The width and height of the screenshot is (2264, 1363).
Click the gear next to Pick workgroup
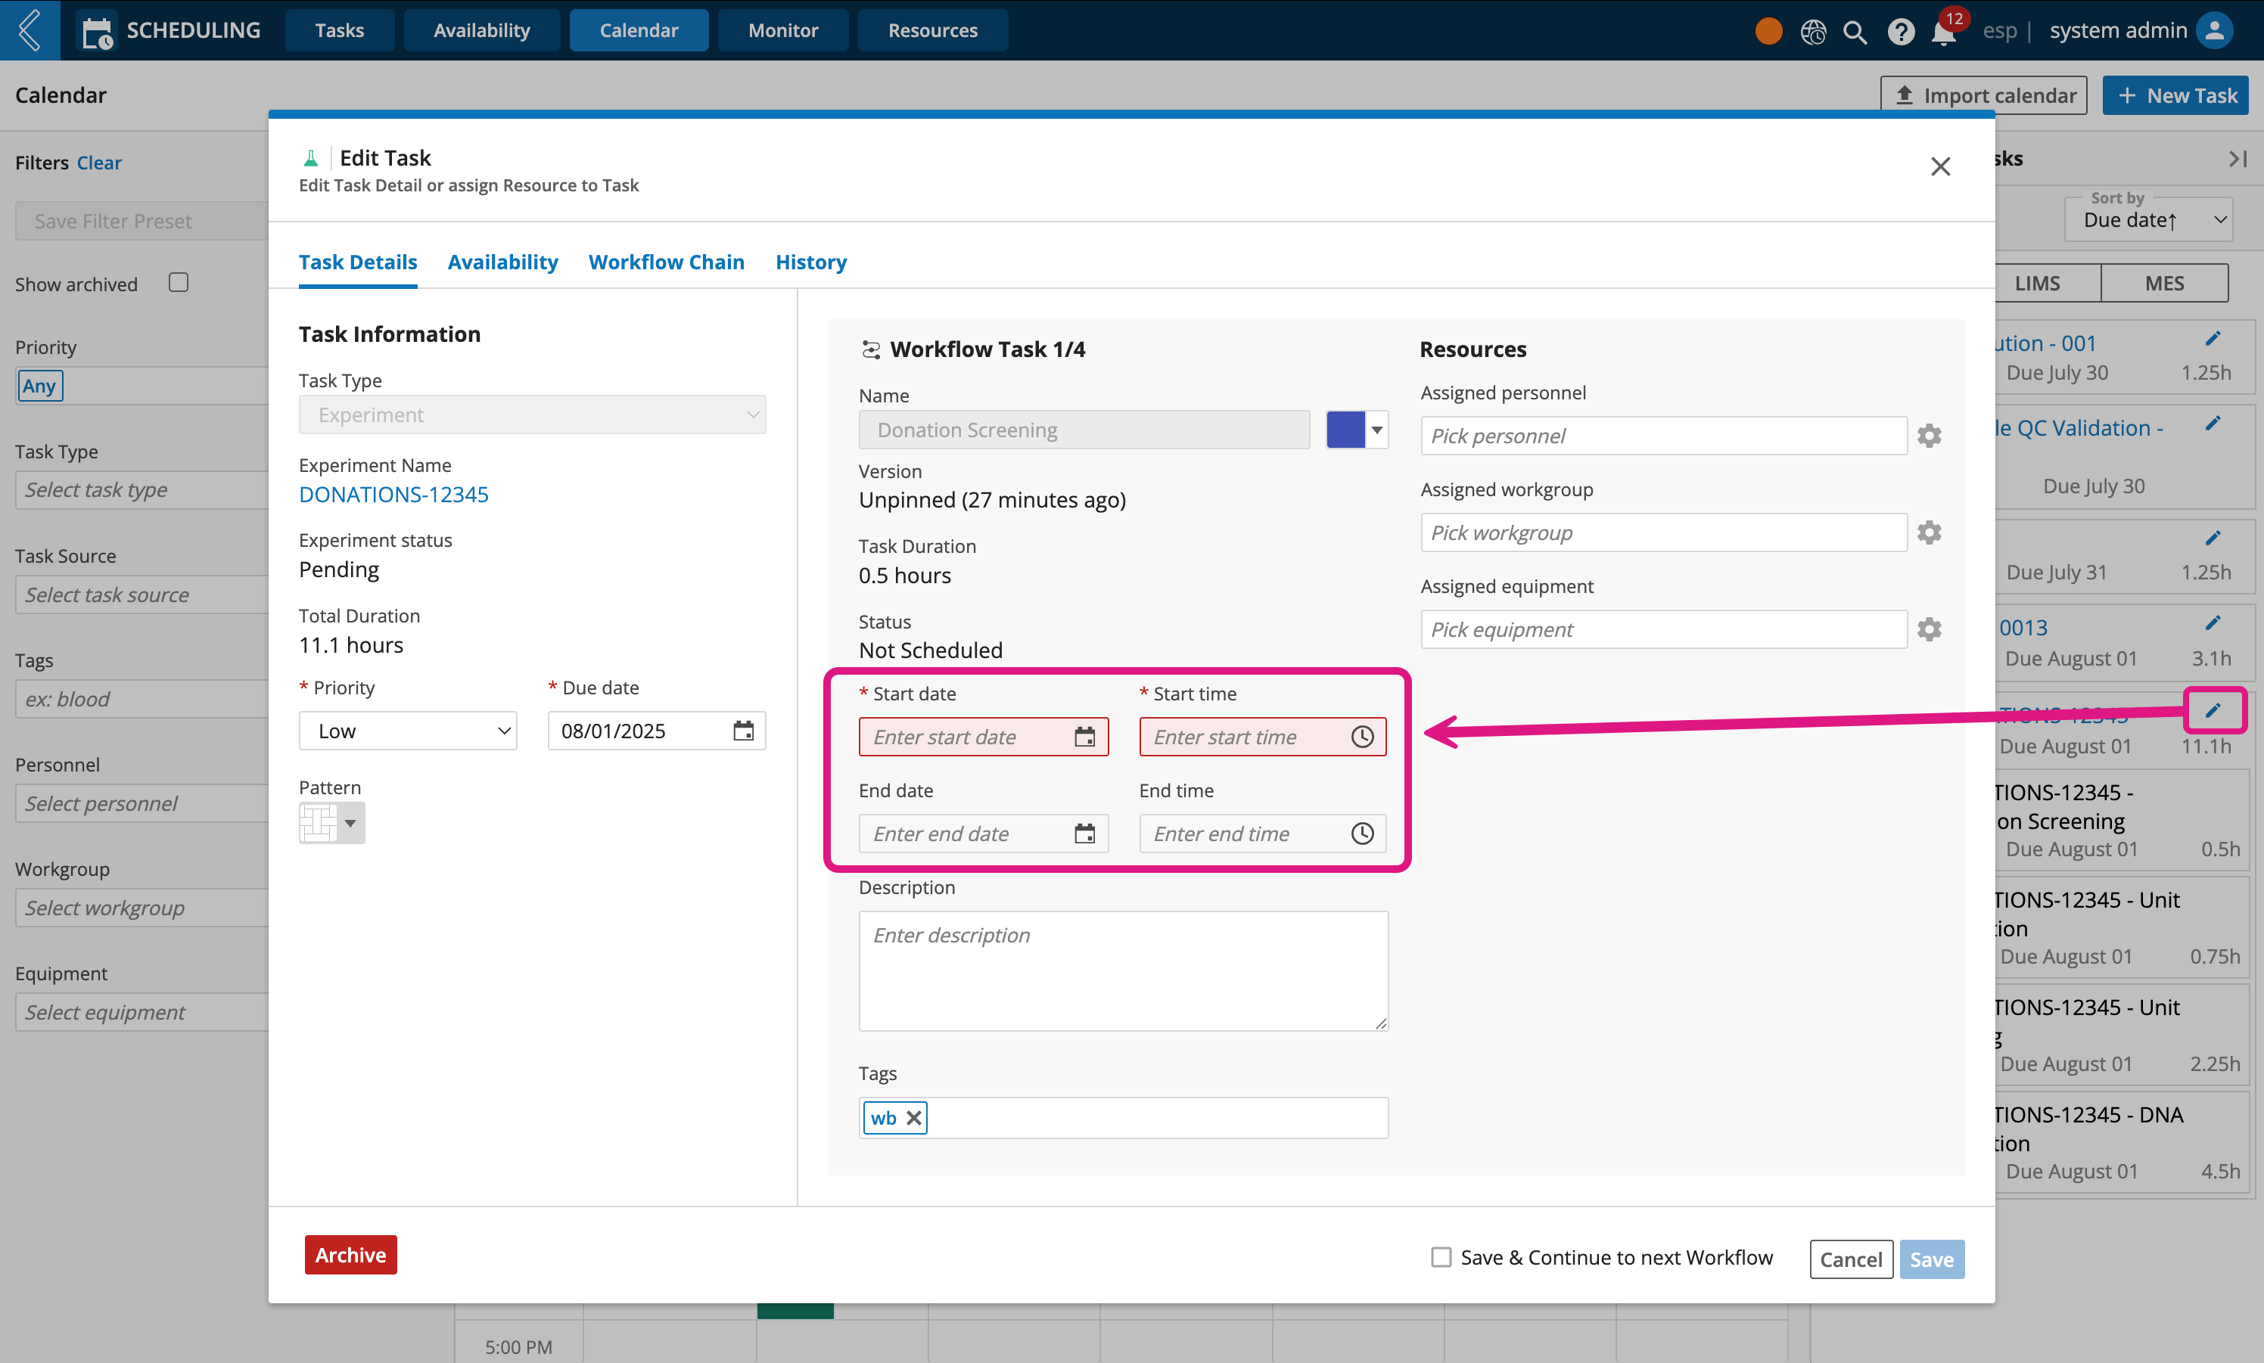coord(1929,532)
